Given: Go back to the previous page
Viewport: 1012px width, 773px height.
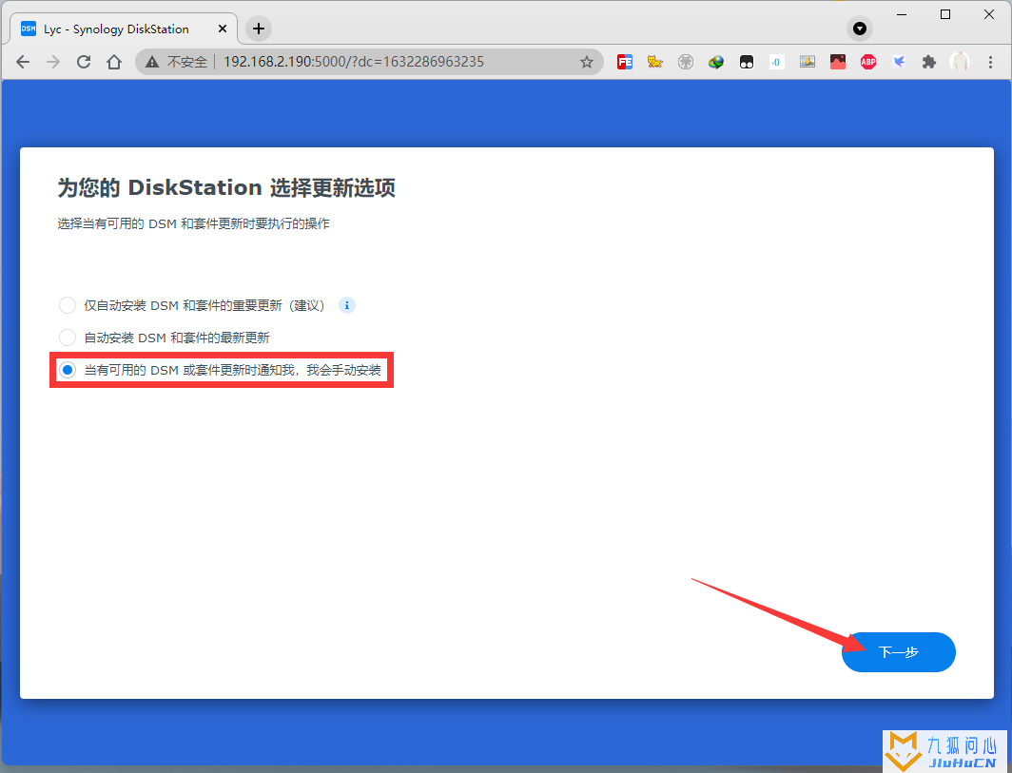Looking at the screenshot, I should pyautogui.click(x=23, y=62).
